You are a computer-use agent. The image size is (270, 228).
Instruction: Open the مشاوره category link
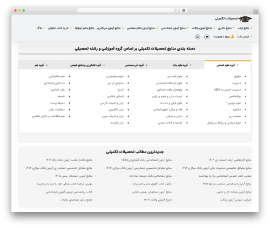(237, 109)
